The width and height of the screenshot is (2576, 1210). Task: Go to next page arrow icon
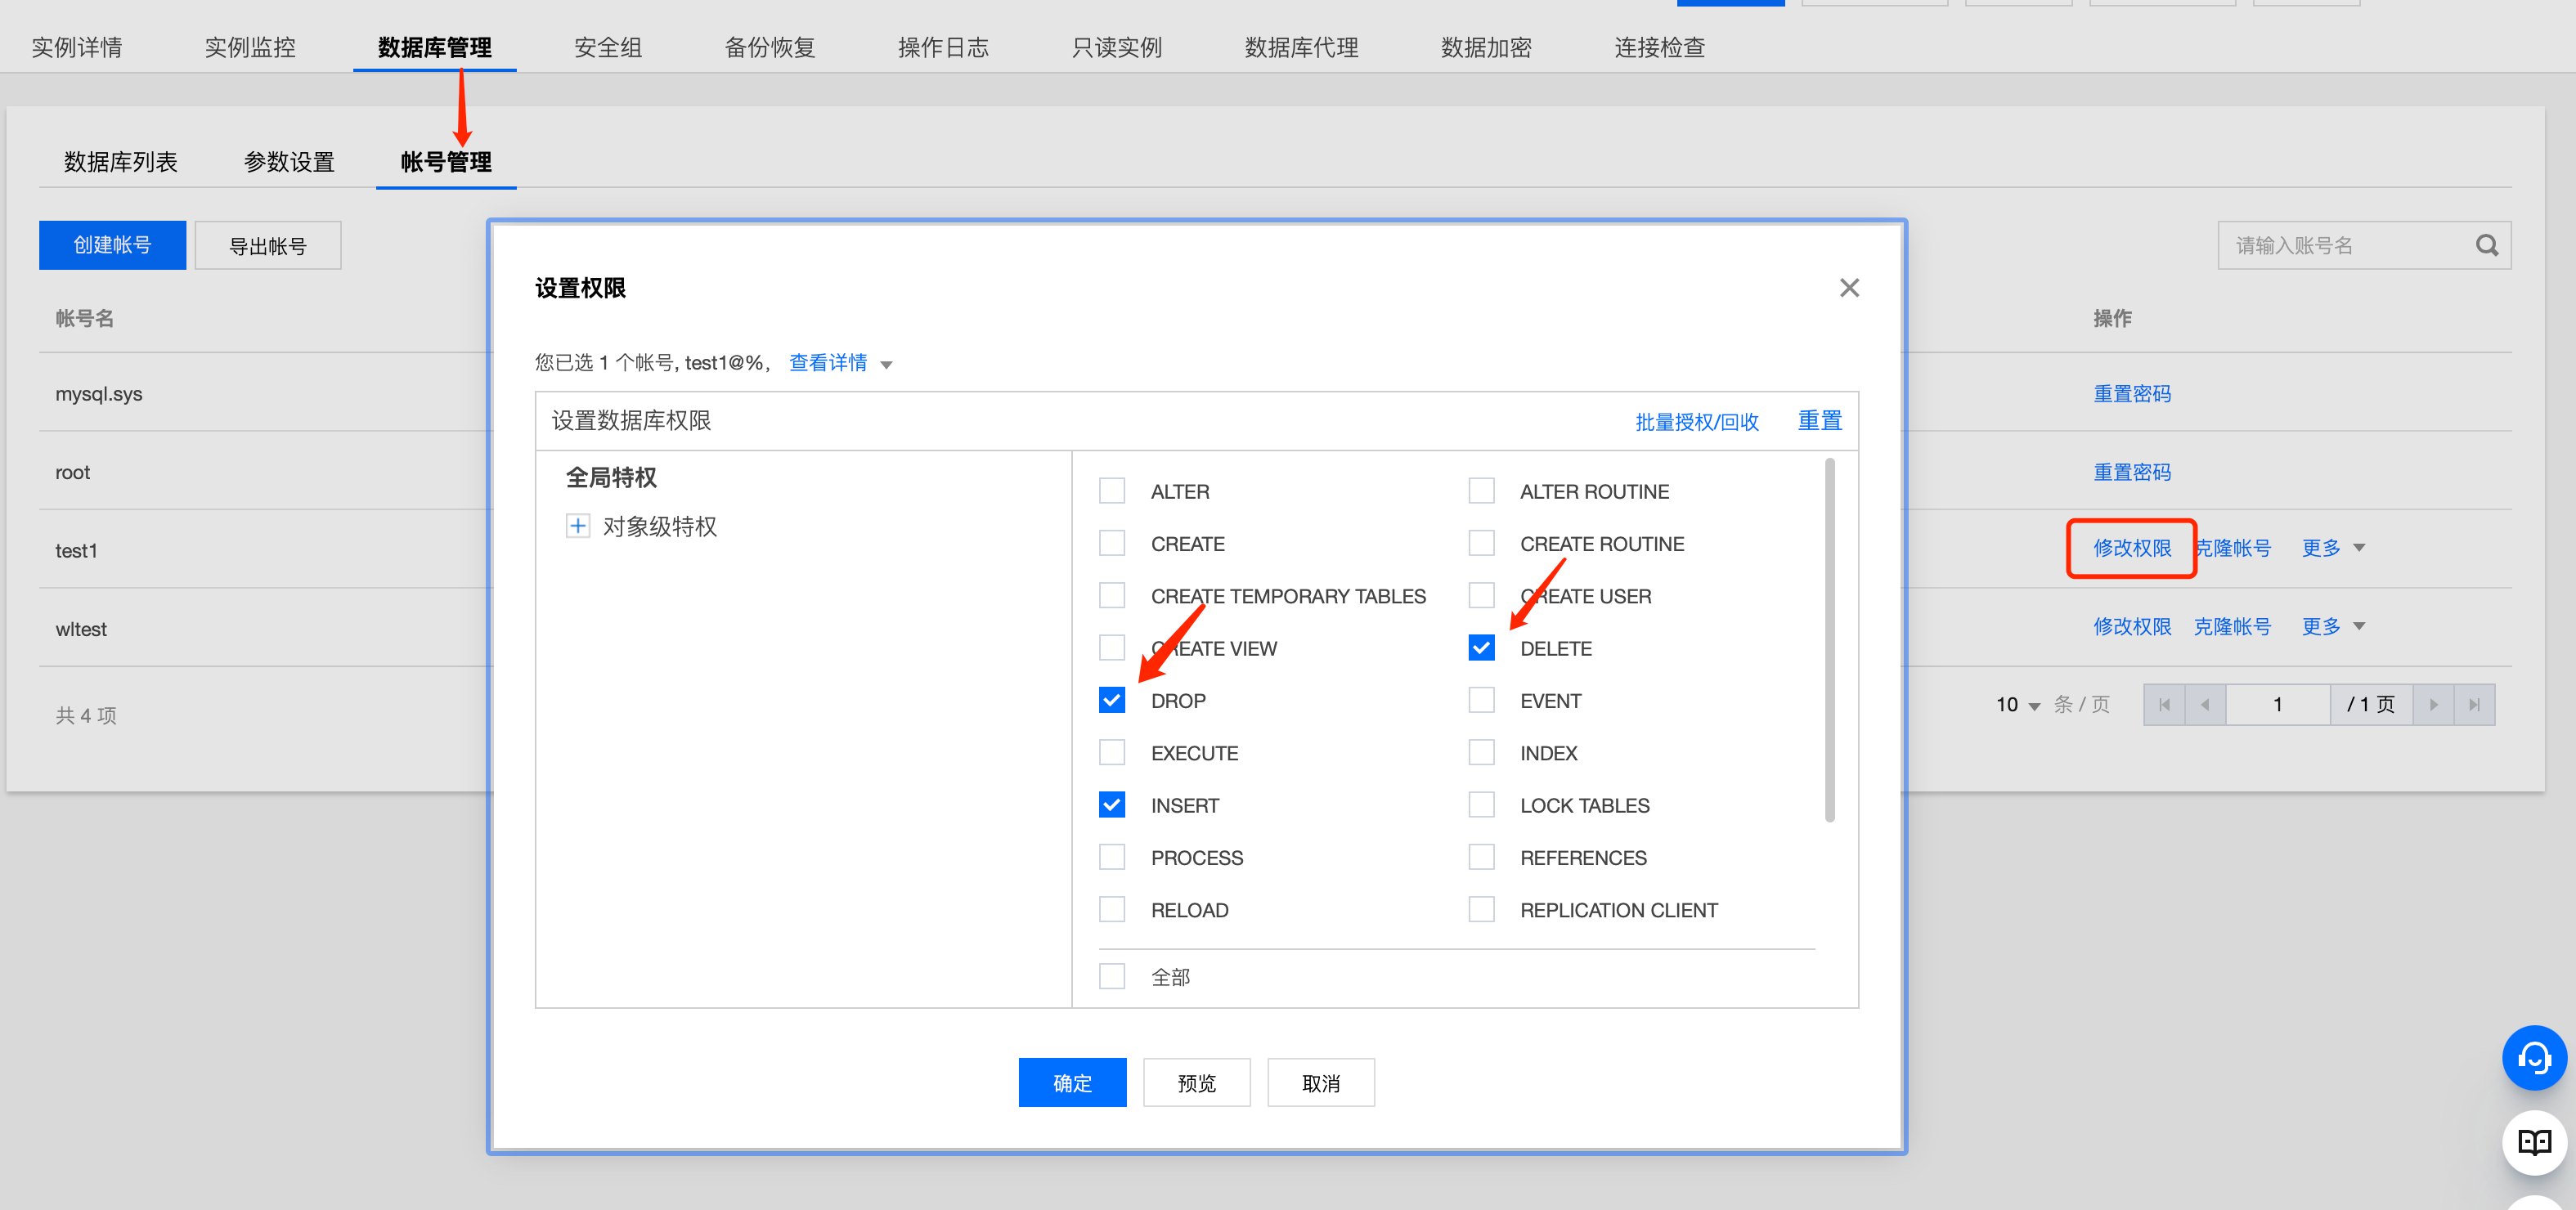(2433, 705)
